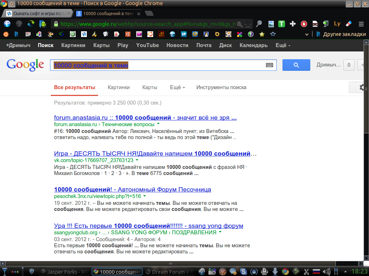
Task: Click the blue Google search button
Action: [296, 65]
